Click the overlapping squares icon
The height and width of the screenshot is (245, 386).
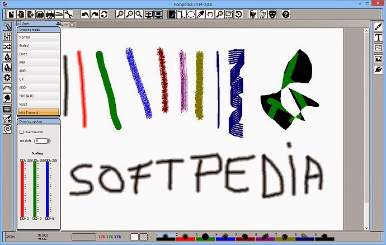[x=229, y=15]
